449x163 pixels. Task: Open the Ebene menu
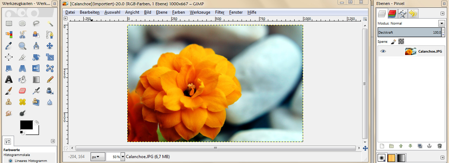(162, 12)
